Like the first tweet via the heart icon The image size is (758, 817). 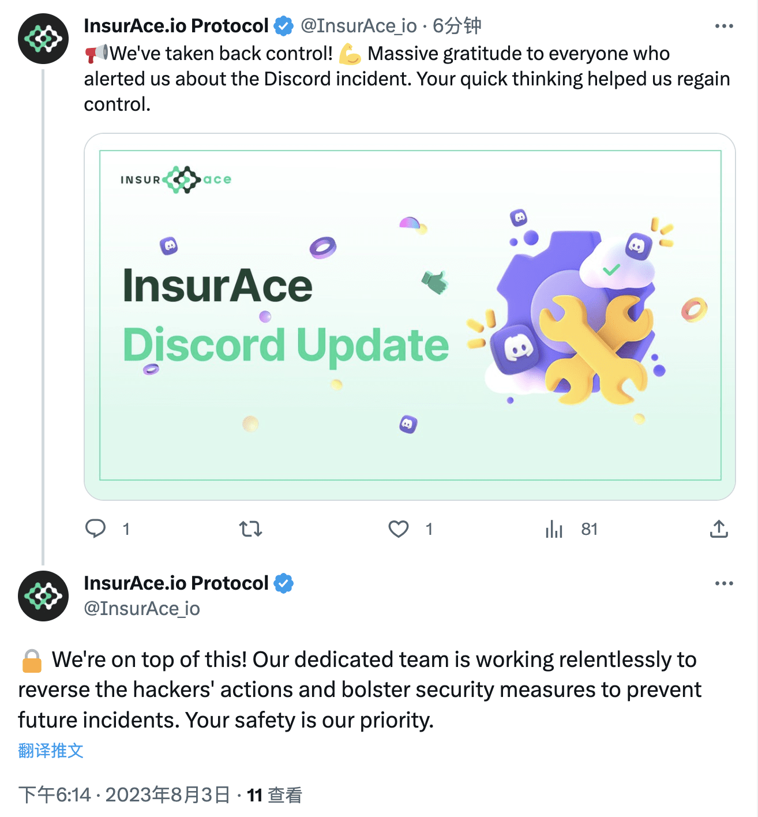point(399,529)
